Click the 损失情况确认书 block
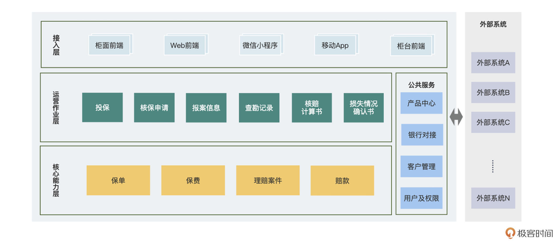 tap(364, 108)
